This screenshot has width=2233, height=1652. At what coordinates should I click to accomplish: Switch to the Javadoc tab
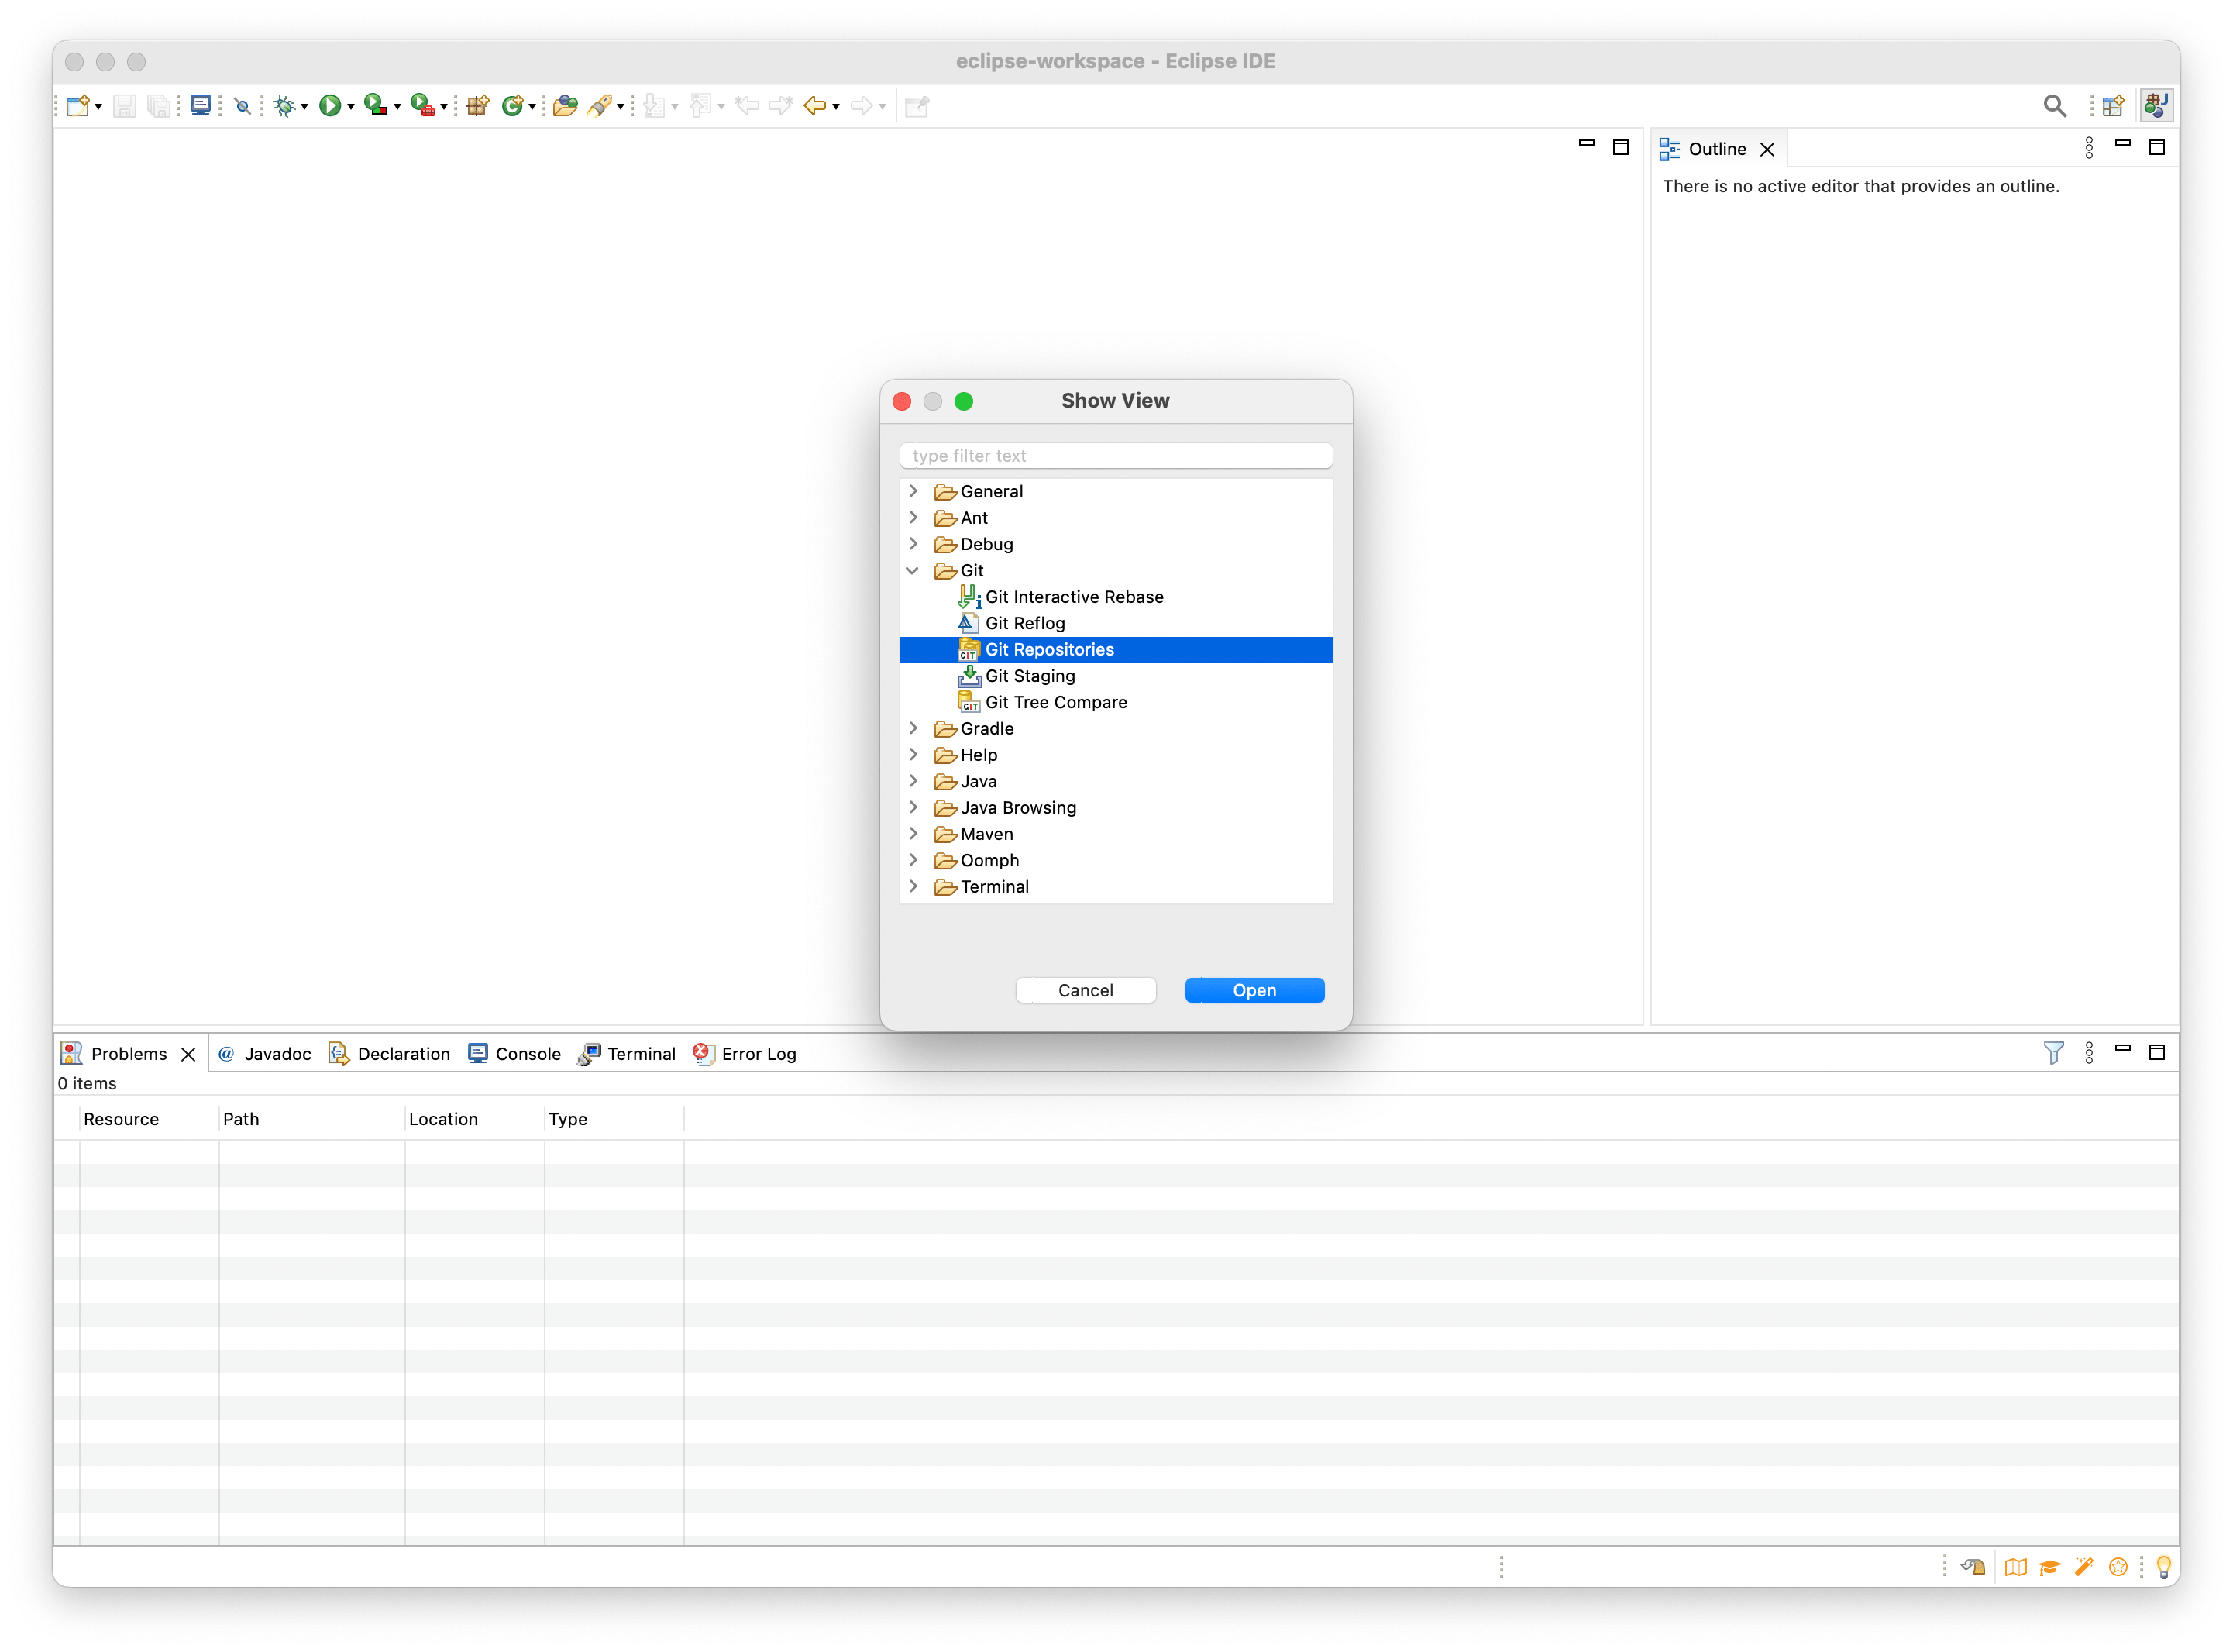point(265,1054)
